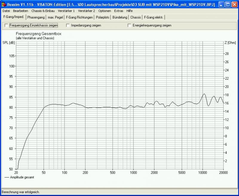The width and height of the screenshot is (239, 196).
Task: Switch to the Bündelung tab
Action: coord(120,17)
